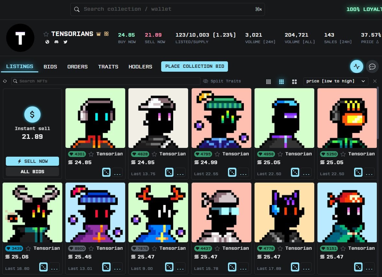Click Place Collection Bid button

click(195, 66)
